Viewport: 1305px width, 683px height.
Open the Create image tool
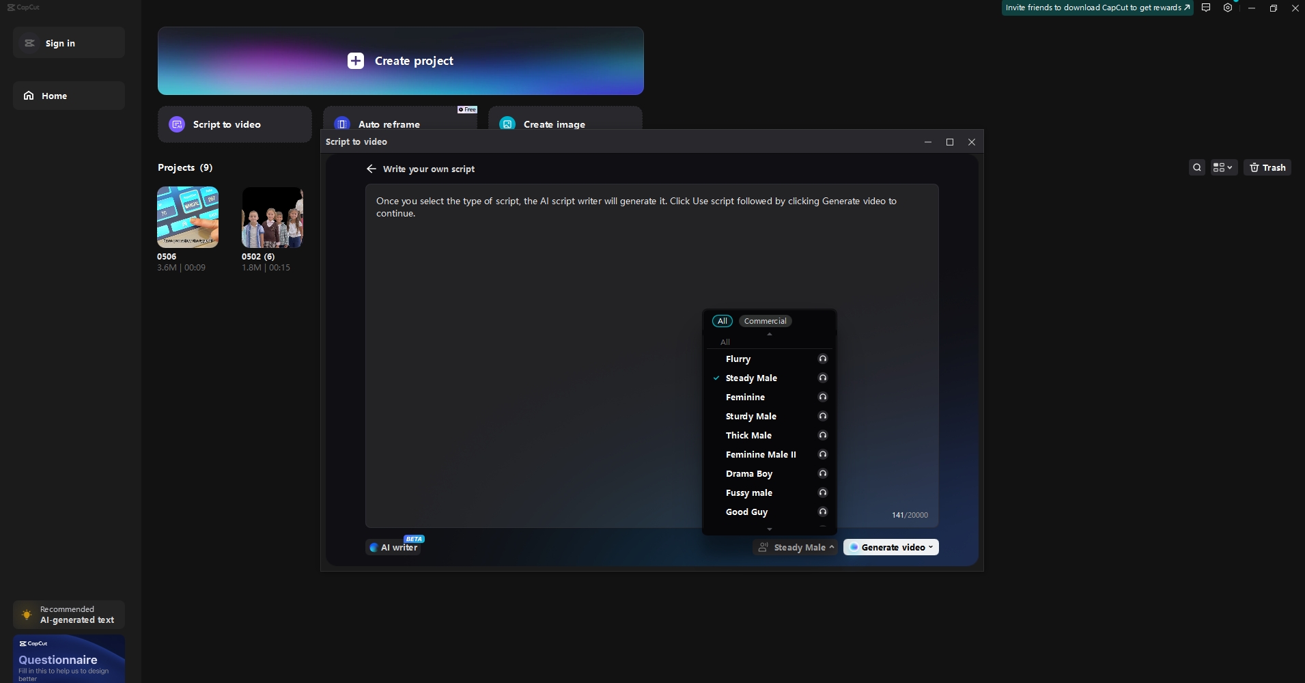coord(553,124)
